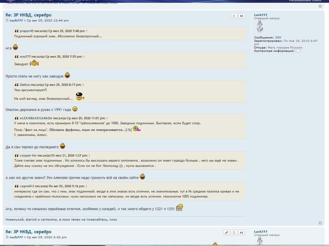Click up arrow in сергей13's quote header
Screen dimensions: 329x246
pos(86,186)
